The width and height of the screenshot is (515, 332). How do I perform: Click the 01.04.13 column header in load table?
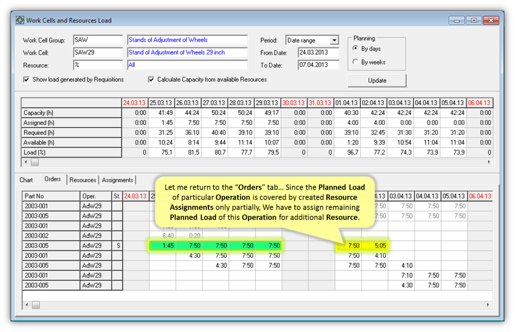click(x=347, y=103)
